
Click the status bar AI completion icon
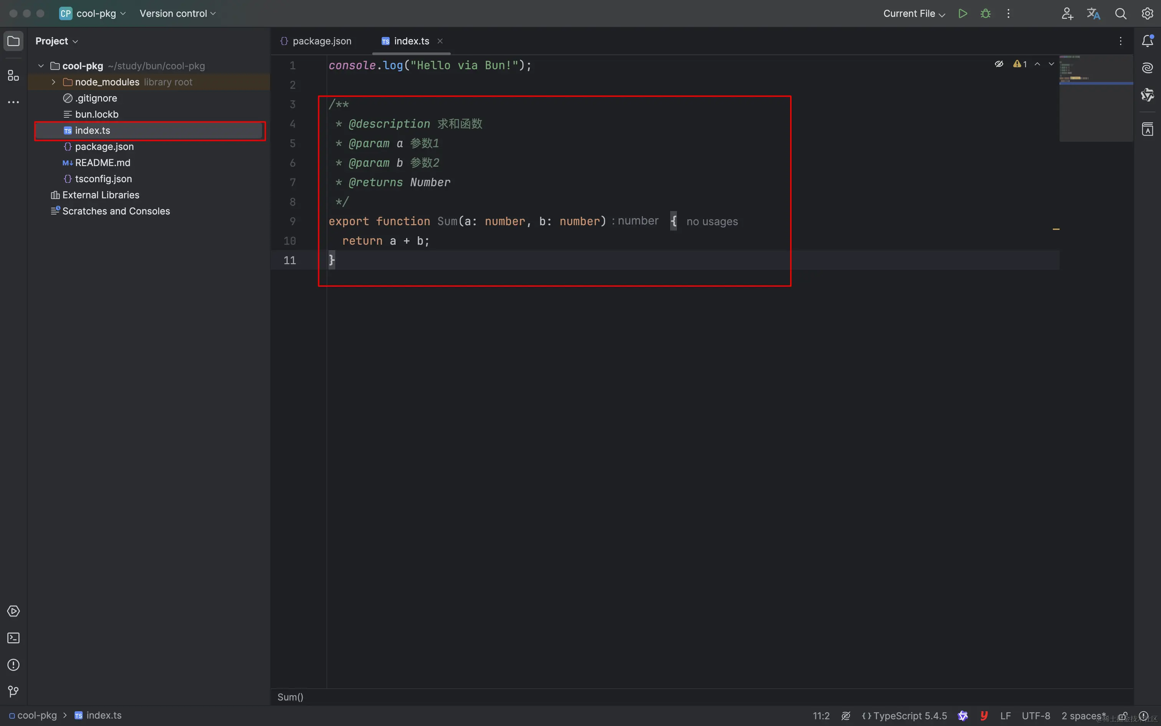846,716
